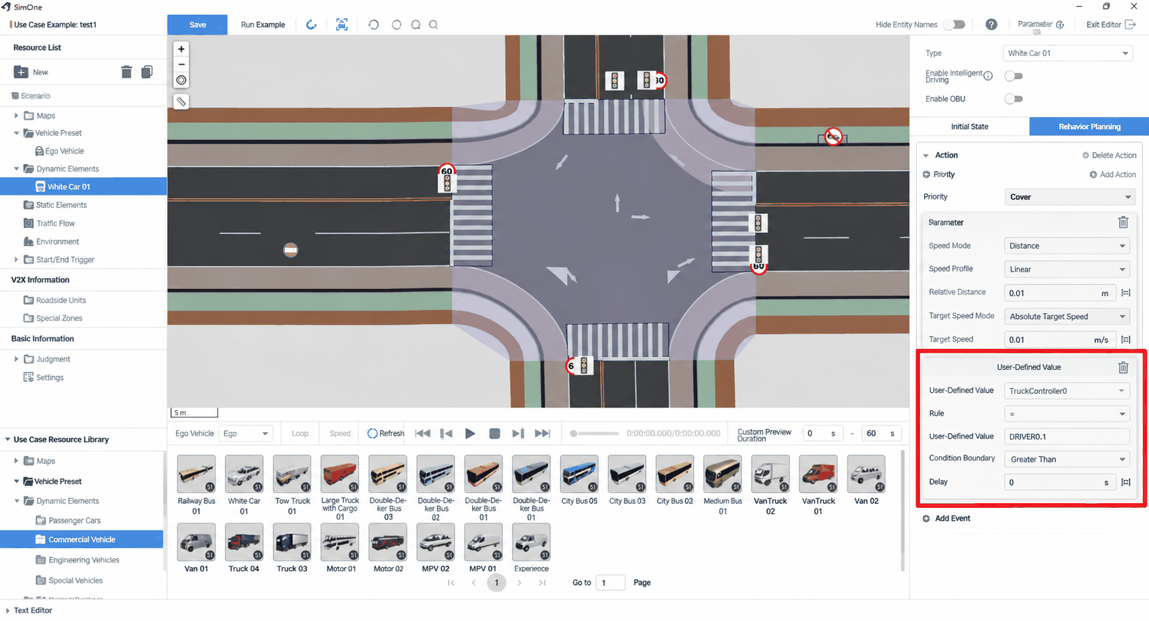Click Add Action

click(1113, 174)
